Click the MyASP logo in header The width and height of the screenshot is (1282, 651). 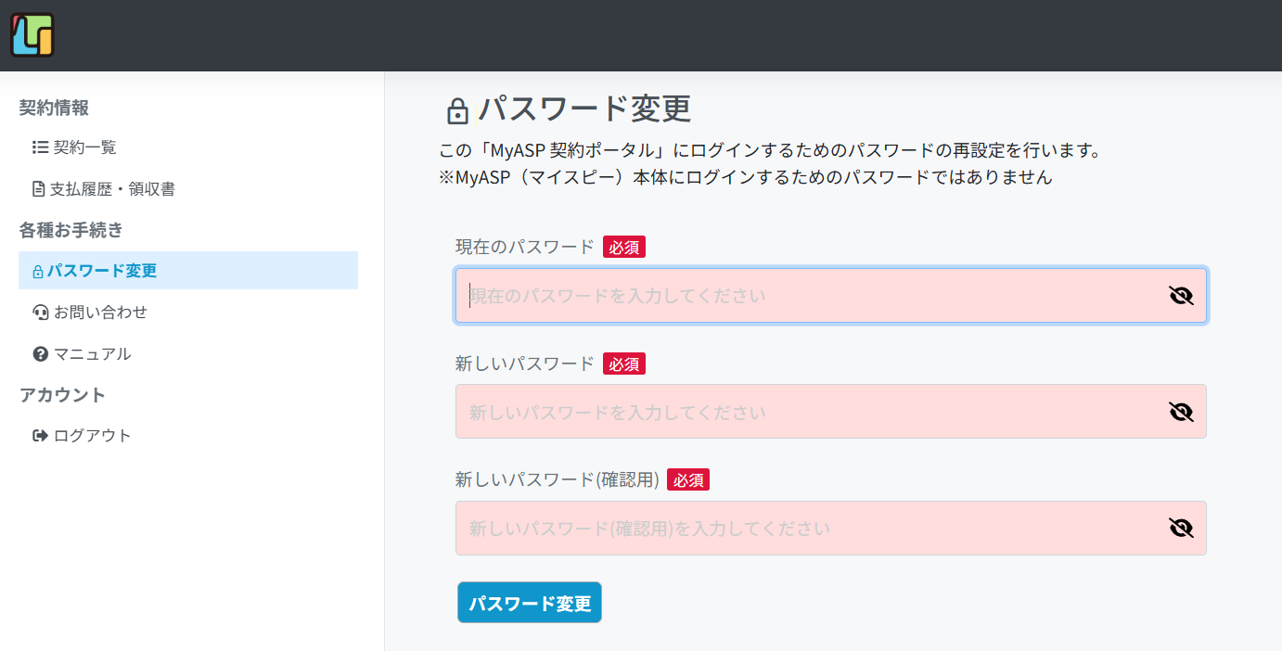[x=32, y=35]
